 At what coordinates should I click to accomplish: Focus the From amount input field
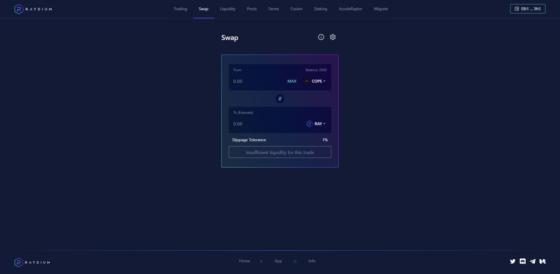point(258,81)
